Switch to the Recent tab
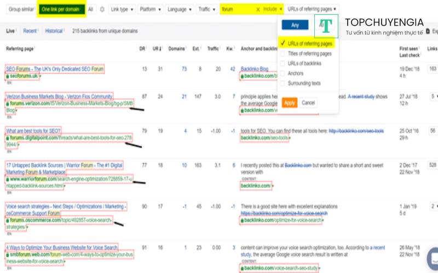This screenshot has width=438, height=273. 30,31
